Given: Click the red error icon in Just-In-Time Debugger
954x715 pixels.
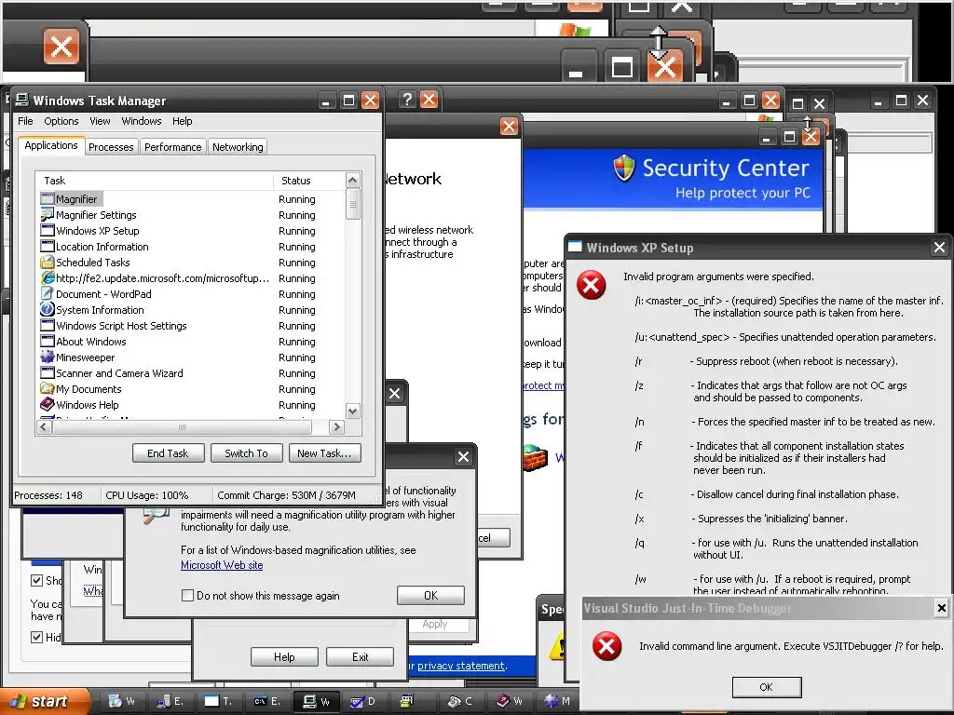Looking at the screenshot, I should (x=607, y=646).
